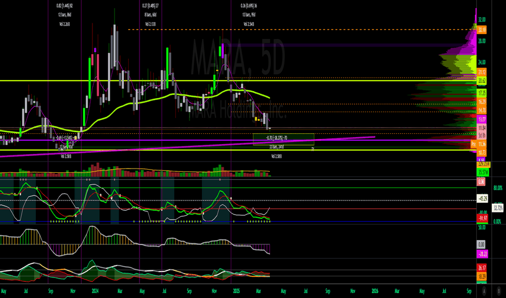Click the 35.57M green volume label

[x=483, y=172]
